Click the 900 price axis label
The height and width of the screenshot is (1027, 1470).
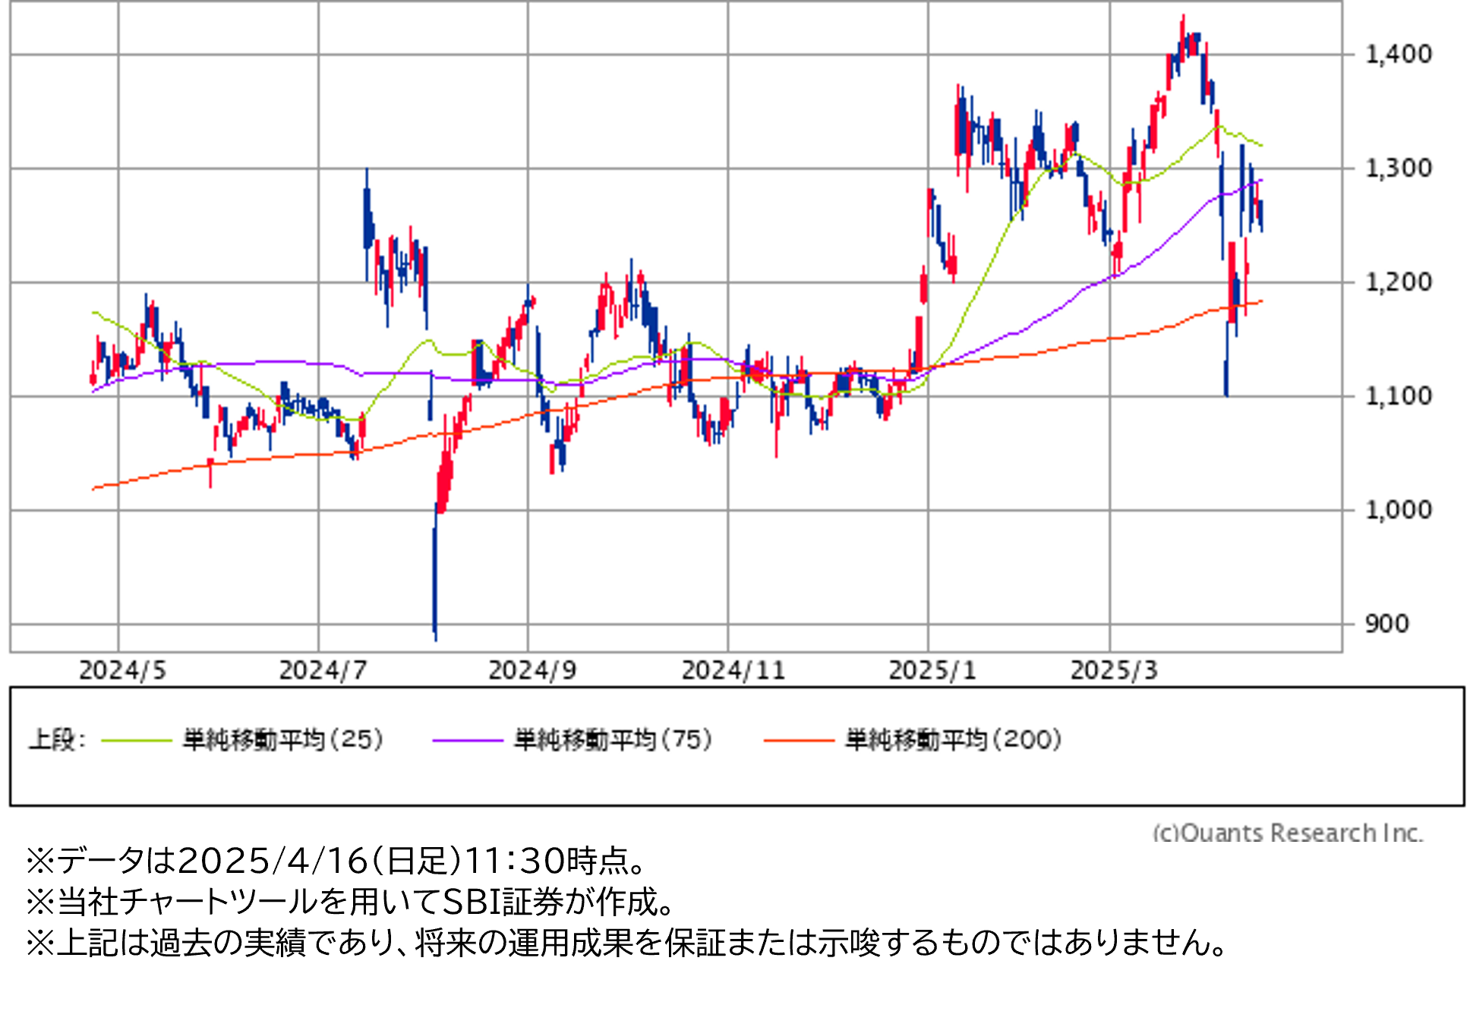click(x=1386, y=624)
